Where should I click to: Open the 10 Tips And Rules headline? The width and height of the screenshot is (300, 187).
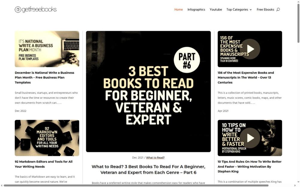[x=249, y=166]
